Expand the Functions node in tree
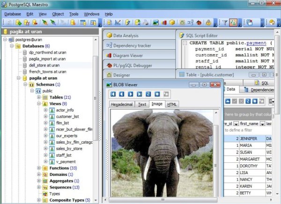Screen dimensions: 281x204 tap(39, 168)
